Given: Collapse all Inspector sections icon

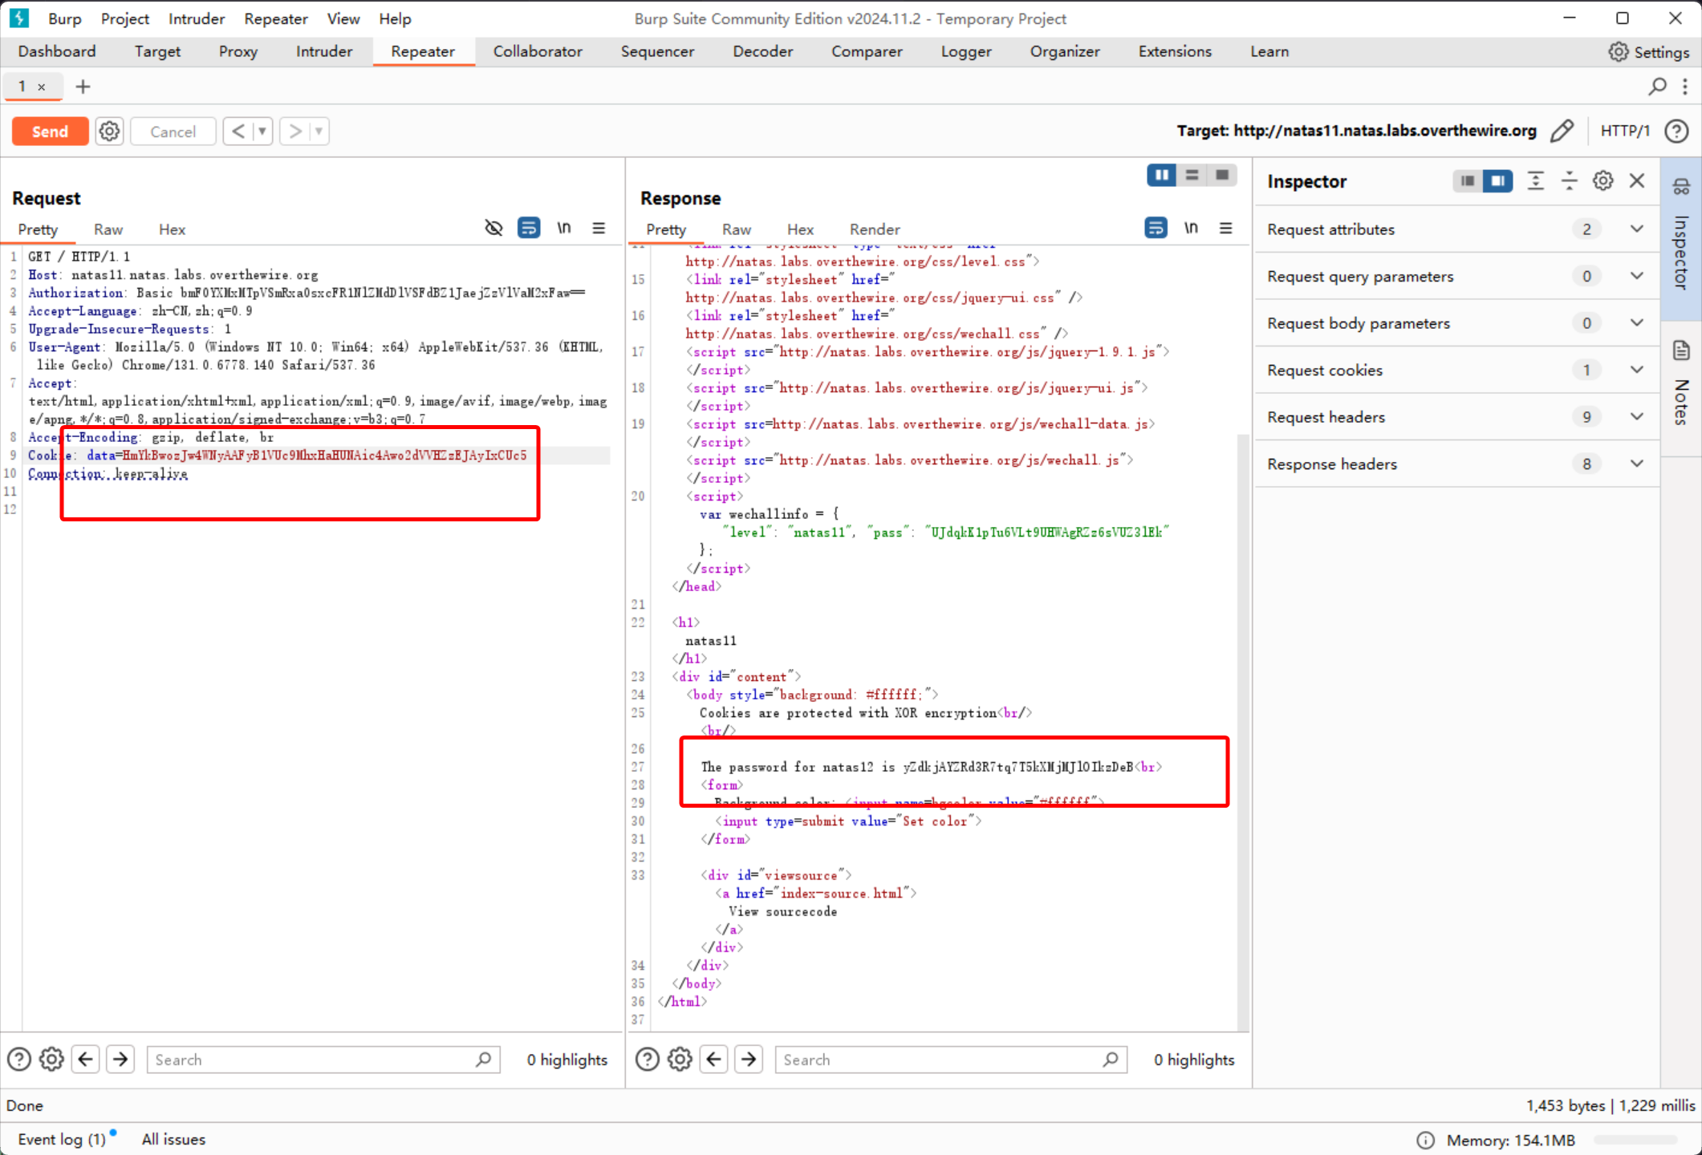Looking at the screenshot, I should click(1569, 181).
